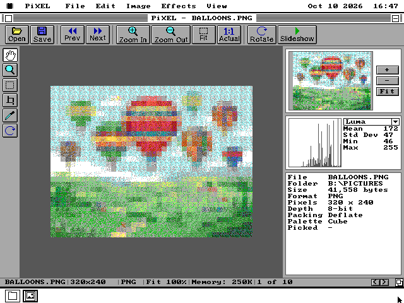Click the picture viewer icon in the bottom taskbar

[x=30, y=295]
